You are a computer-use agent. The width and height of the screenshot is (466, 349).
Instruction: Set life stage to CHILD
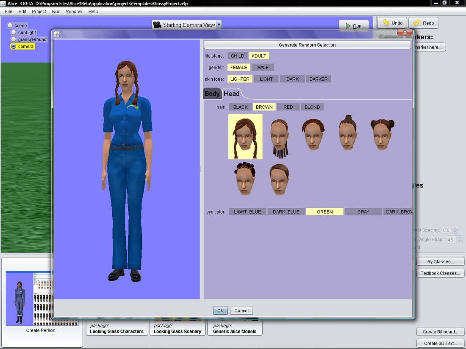tap(237, 56)
